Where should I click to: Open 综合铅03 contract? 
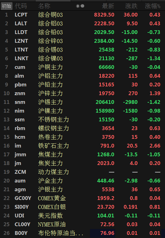(x=50, y=32)
